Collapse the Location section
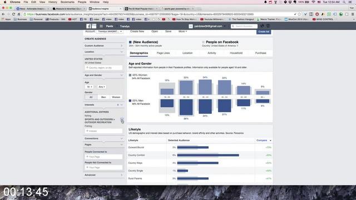The height and width of the screenshot is (200, 356). (103, 52)
